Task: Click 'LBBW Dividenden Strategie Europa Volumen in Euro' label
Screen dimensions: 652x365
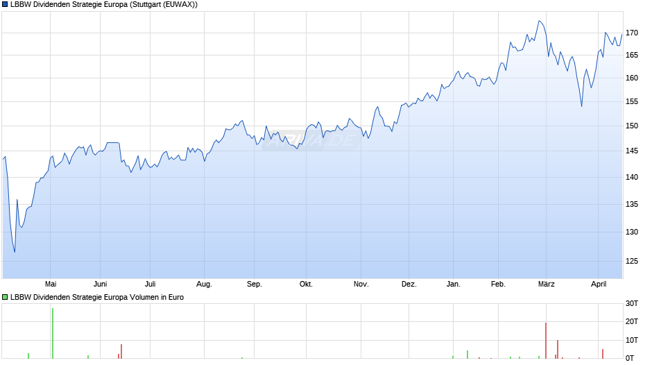Action: [x=97, y=297]
